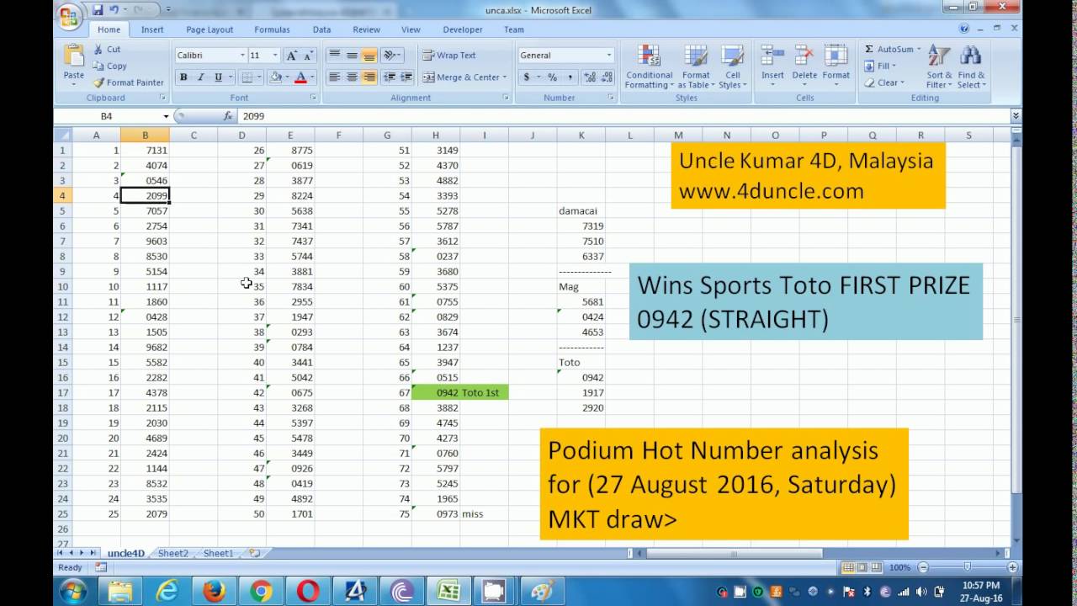The width and height of the screenshot is (1077, 606).
Task: Switch to the Developer tab
Action: (x=463, y=29)
